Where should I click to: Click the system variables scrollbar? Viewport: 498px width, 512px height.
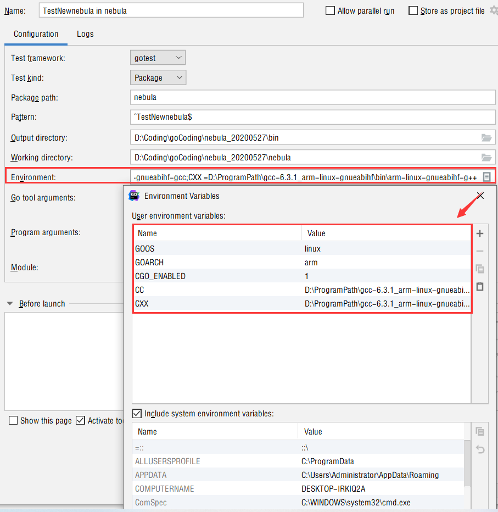[467, 464]
